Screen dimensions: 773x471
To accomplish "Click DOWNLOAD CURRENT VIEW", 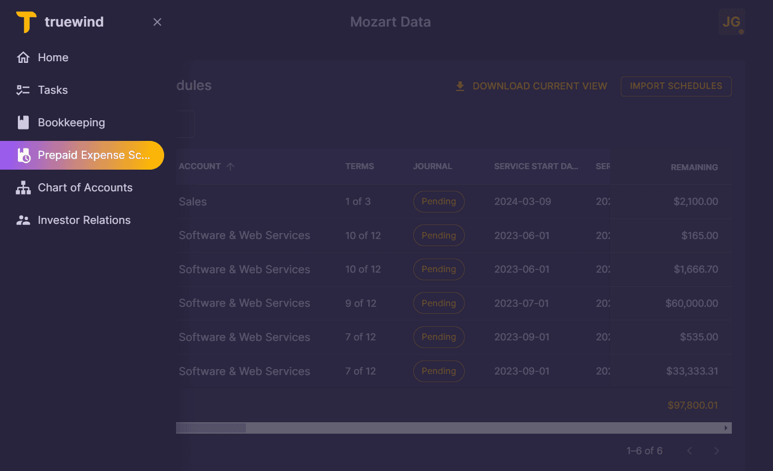I will (540, 86).
